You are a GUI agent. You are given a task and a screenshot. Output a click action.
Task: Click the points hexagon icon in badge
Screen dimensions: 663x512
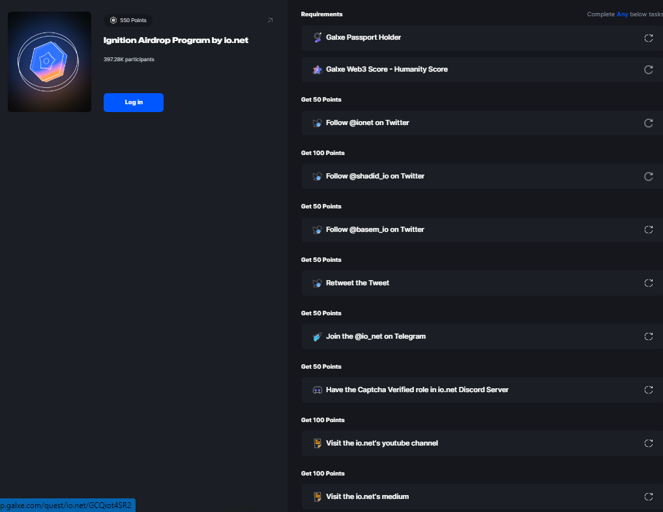pos(113,20)
